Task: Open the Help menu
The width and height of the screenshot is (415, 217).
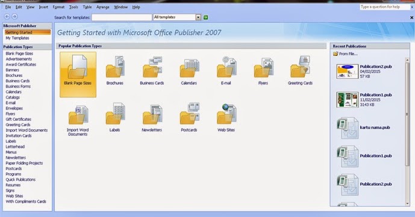Action: [136, 7]
